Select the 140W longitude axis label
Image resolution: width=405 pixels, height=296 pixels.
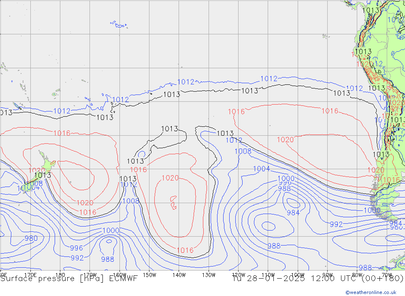(179, 275)
